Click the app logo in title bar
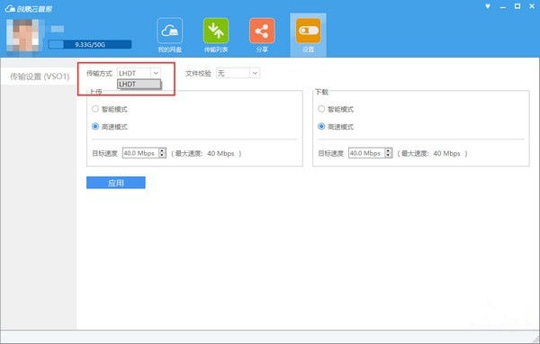Screen dimensions: 540x344 point(28,9)
